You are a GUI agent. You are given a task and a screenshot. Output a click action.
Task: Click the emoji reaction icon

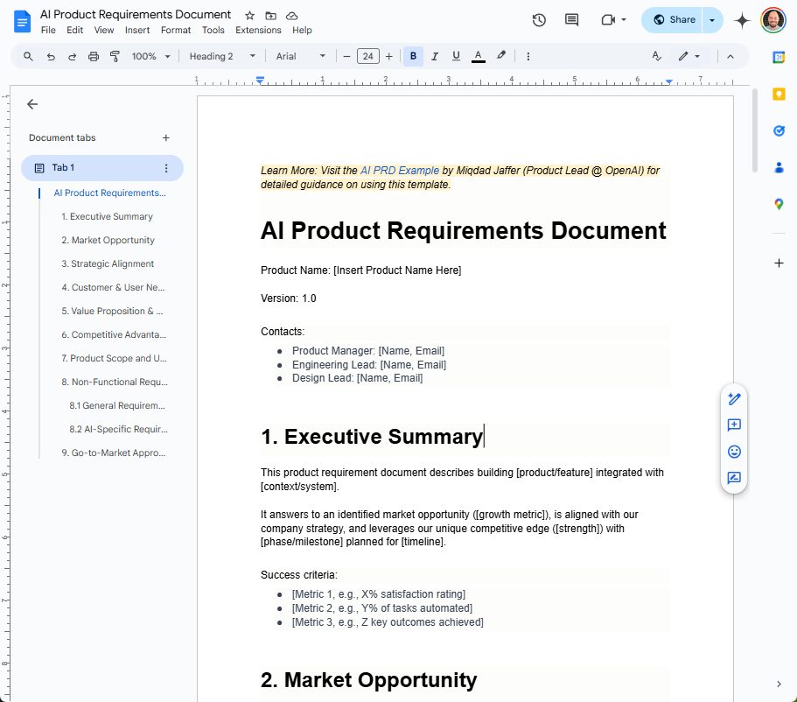pos(733,452)
